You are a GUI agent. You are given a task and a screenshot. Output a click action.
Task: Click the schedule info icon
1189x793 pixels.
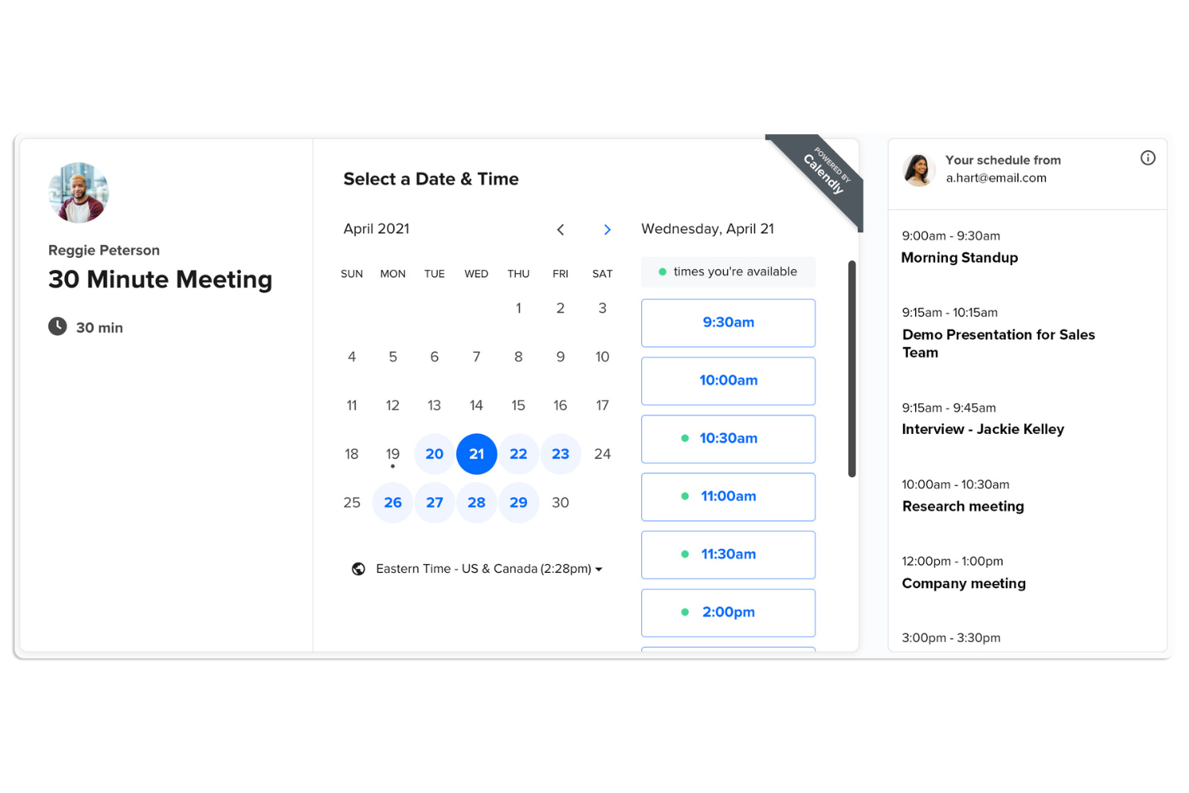(x=1148, y=157)
